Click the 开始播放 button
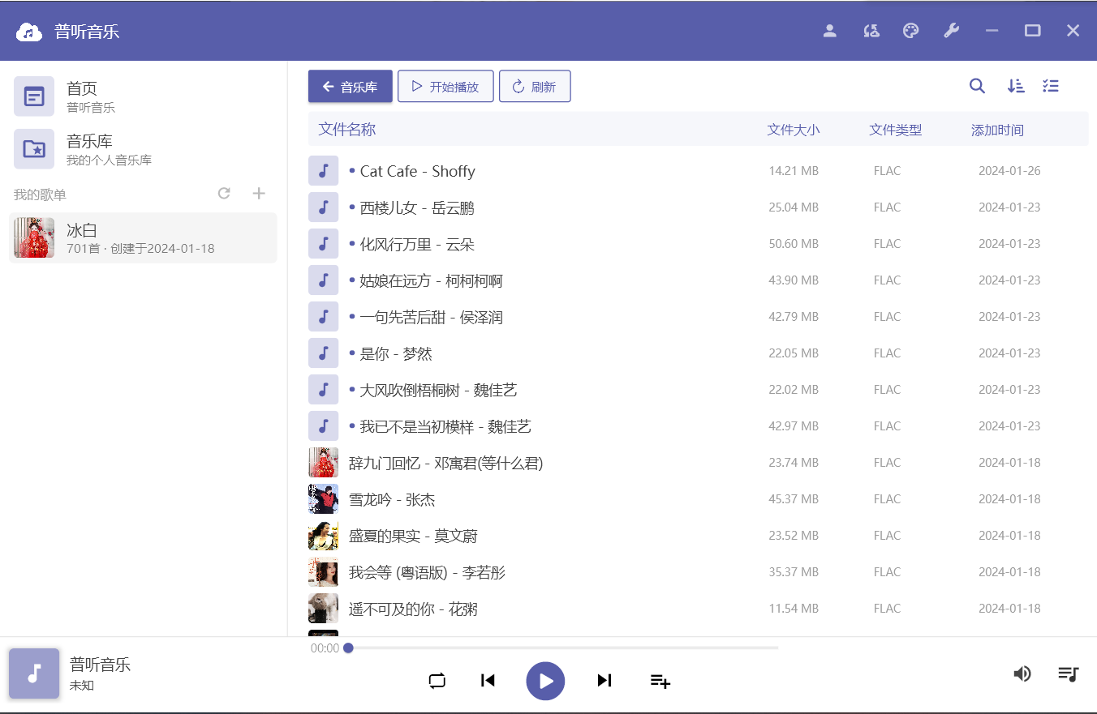The height and width of the screenshot is (714, 1097). pos(445,87)
